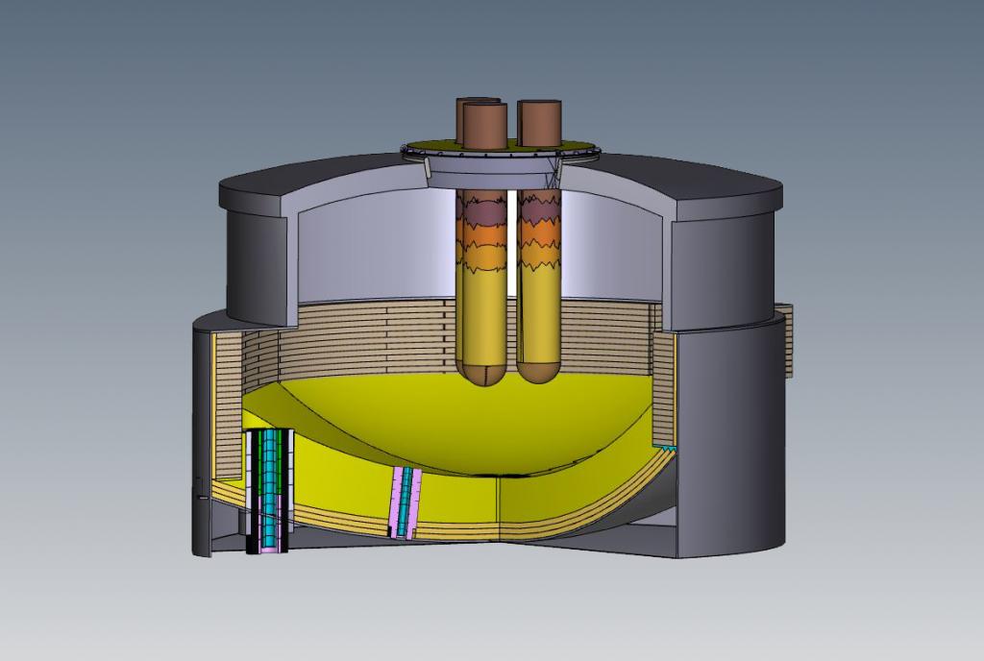Click the grey roof's right outer section
The height and width of the screenshot is (661, 984).
point(721,259)
